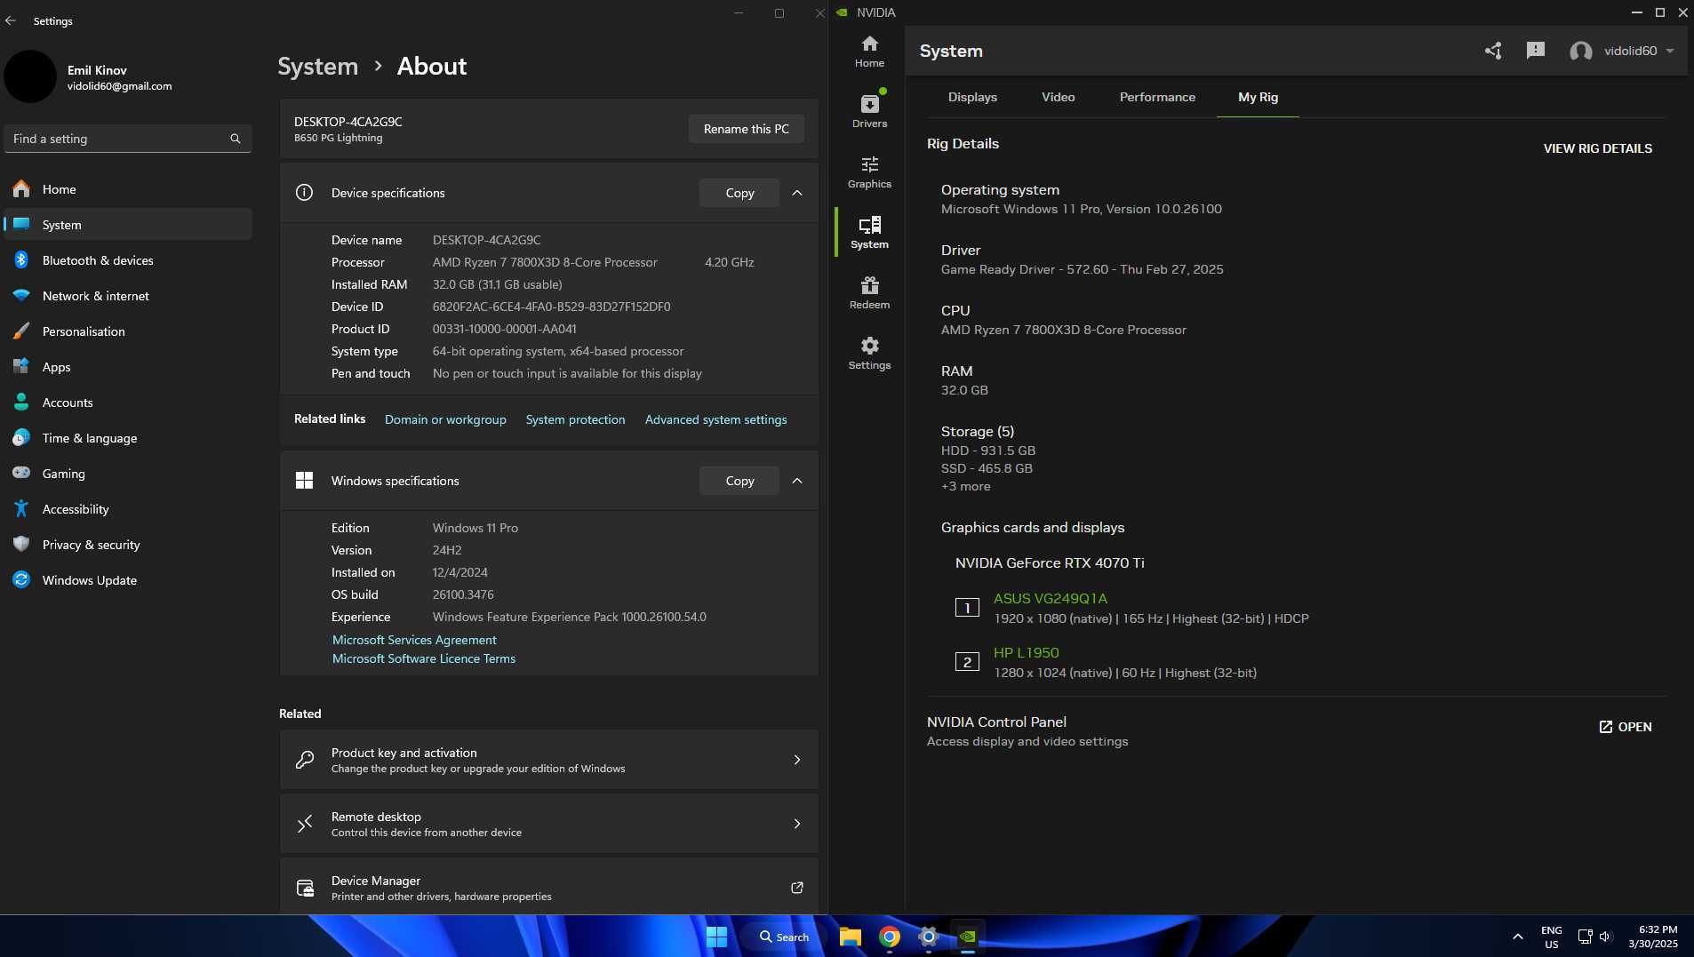Open Microsoft Software Licence Terms link
The width and height of the screenshot is (1694, 957).
click(424, 658)
